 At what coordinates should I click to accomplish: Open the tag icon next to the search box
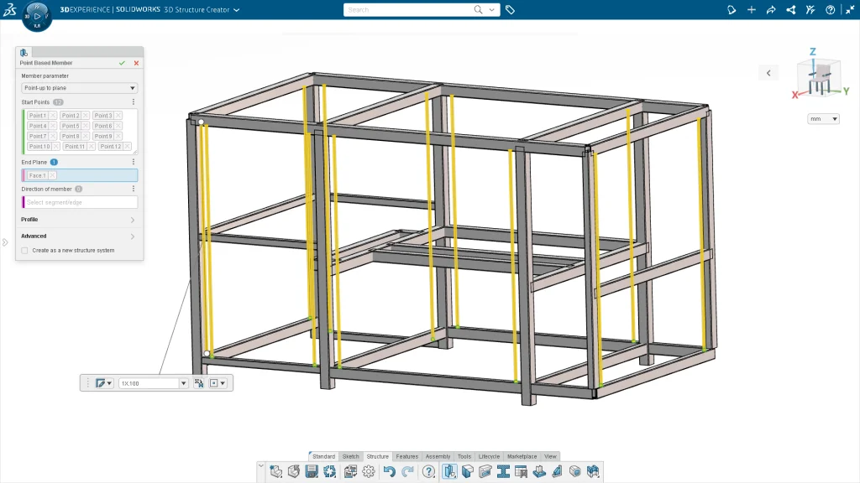[511, 10]
